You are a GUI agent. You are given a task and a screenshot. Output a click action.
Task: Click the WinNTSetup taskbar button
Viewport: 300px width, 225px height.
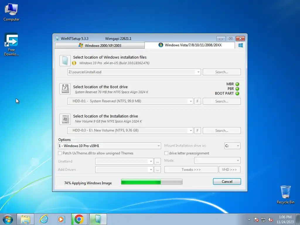(x=98, y=219)
